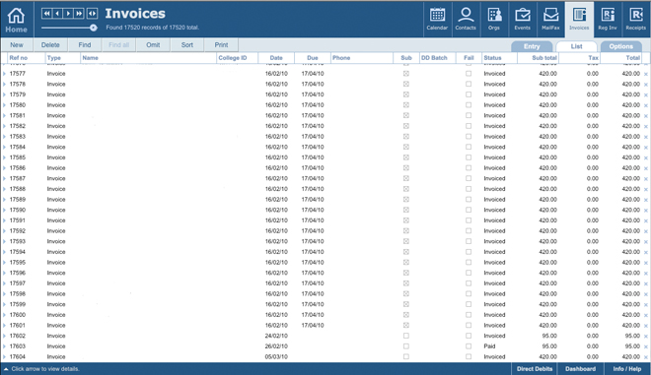This screenshot has height=375, width=651.
Task: Click the Find all button
Action: 118,44
